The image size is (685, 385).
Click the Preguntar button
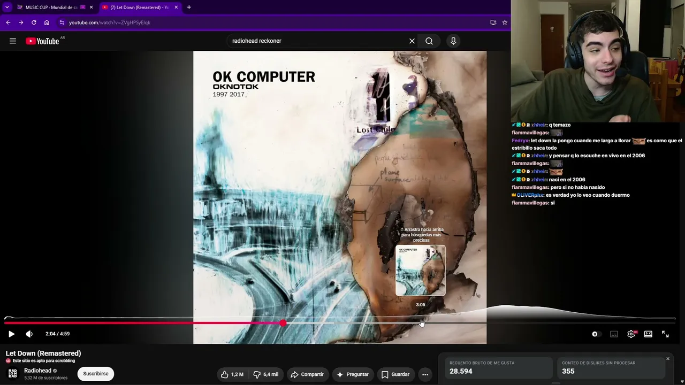[x=352, y=374]
